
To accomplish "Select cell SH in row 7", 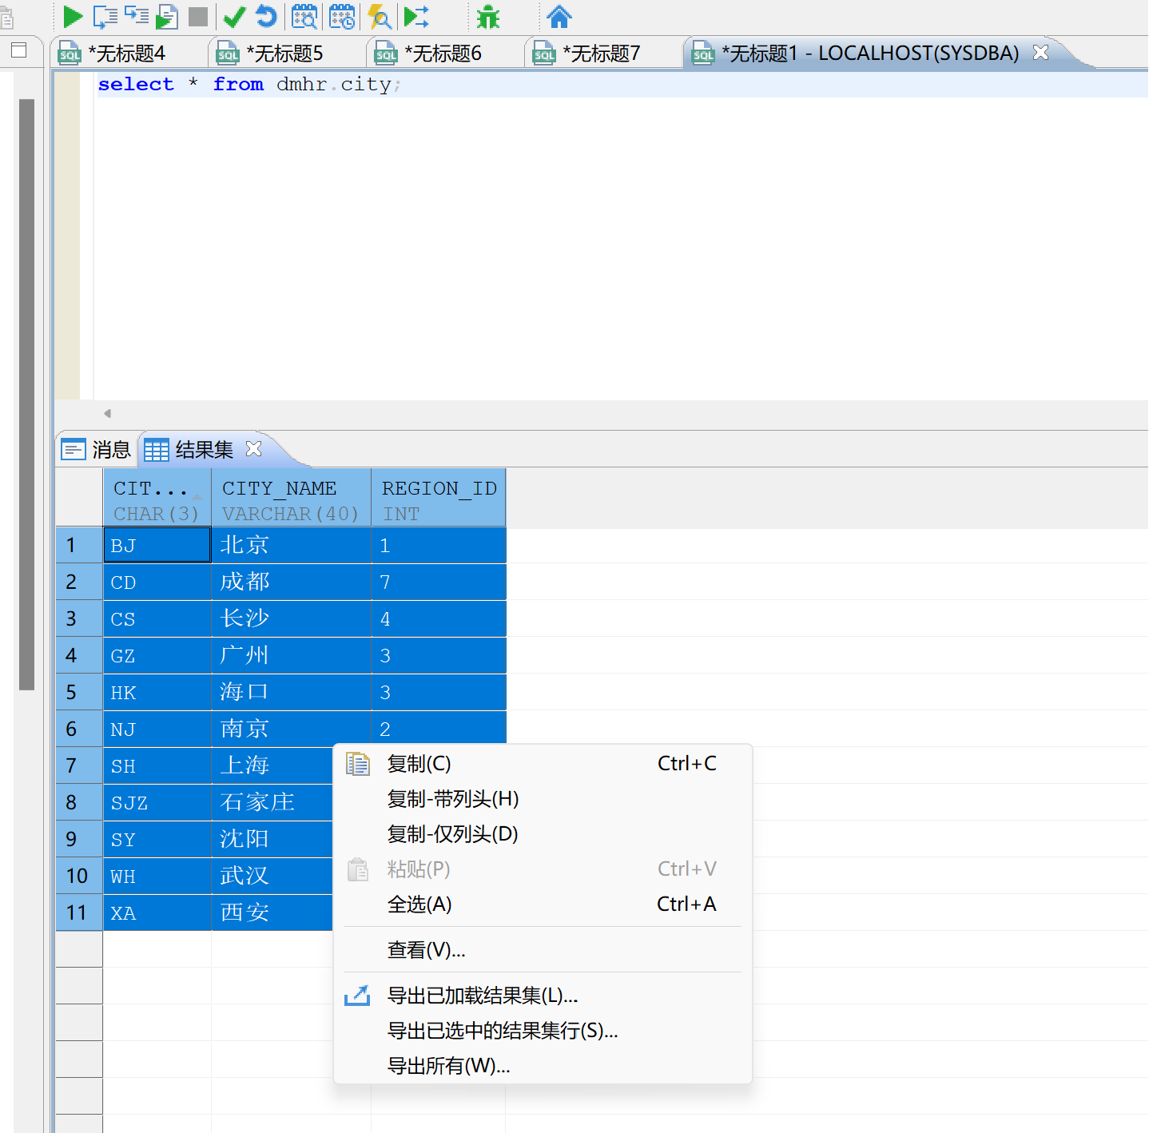I will (157, 765).
